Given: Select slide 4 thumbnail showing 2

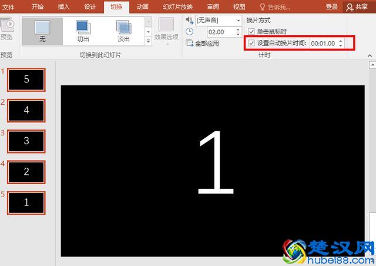Looking at the screenshot, I should click(x=26, y=172).
